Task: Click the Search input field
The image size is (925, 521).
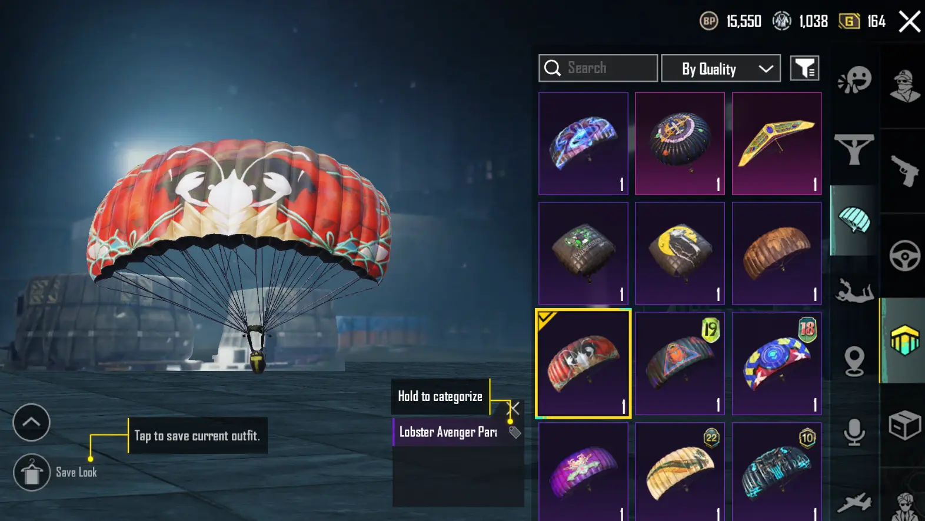Action: [x=598, y=68]
